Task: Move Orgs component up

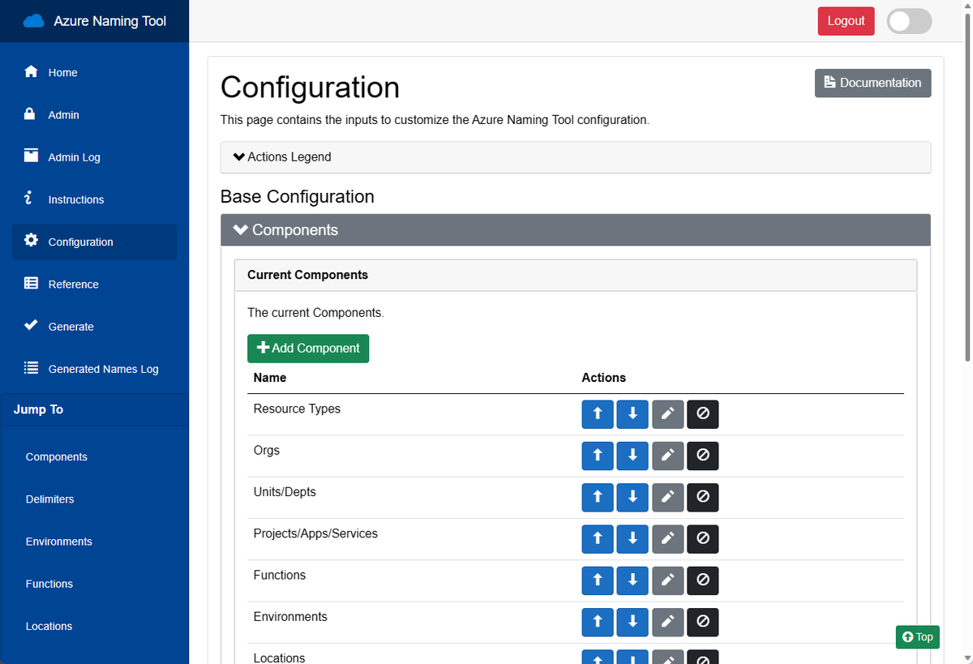Action: coord(598,456)
